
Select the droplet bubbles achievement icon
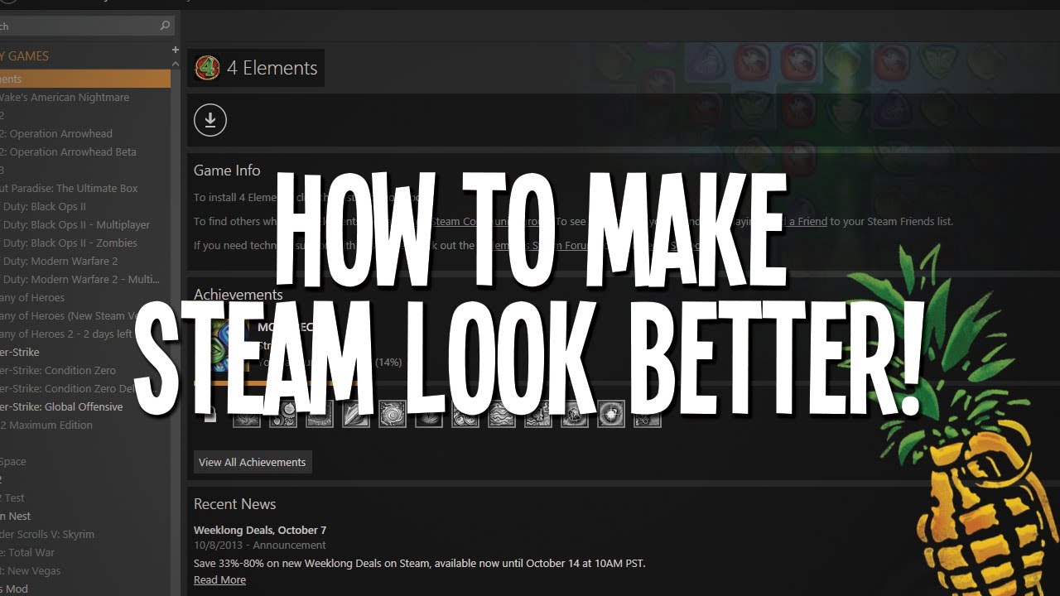[x=283, y=414]
